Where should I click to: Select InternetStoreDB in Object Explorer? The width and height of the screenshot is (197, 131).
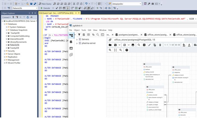[x=17, y=39]
